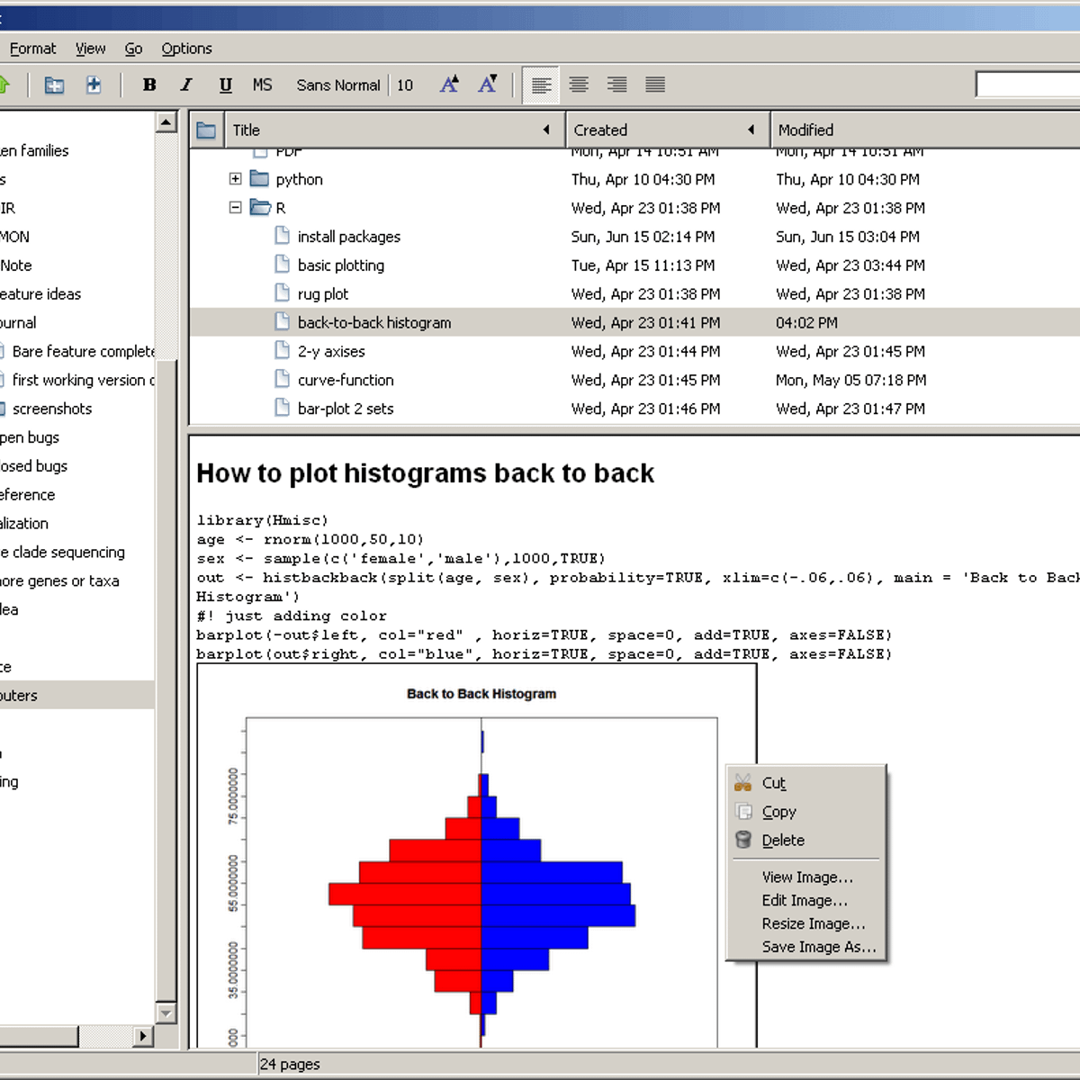The width and height of the screenshot is (1080, 1080).
Task: Click the 24 pages status text
Action: [290, 1065]
